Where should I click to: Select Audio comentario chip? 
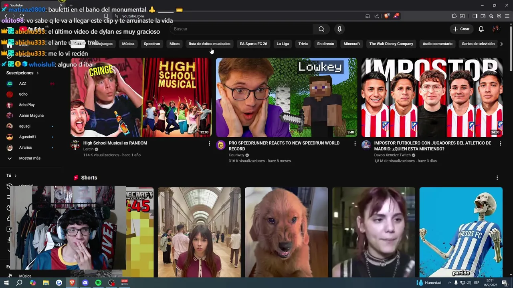pos(438,44)
